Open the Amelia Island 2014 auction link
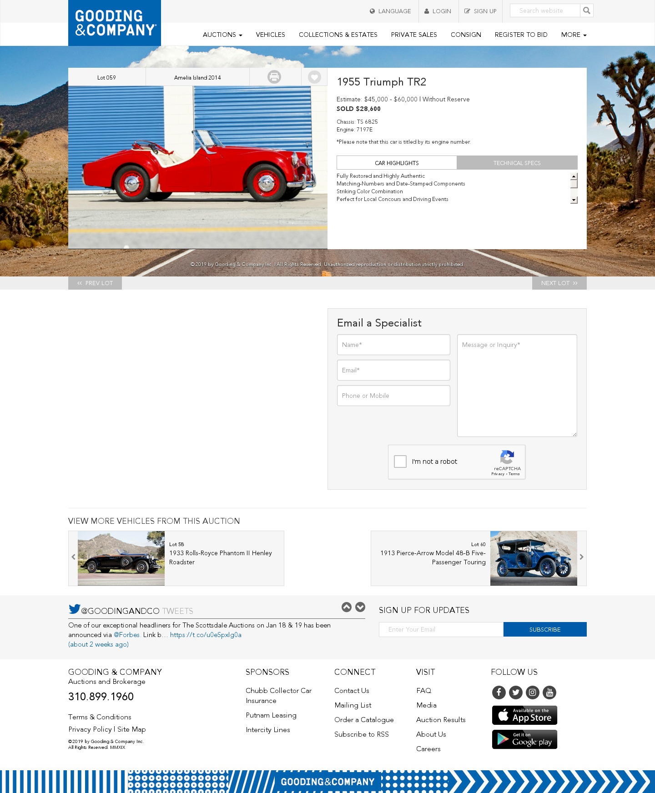 tap(197, 77)
